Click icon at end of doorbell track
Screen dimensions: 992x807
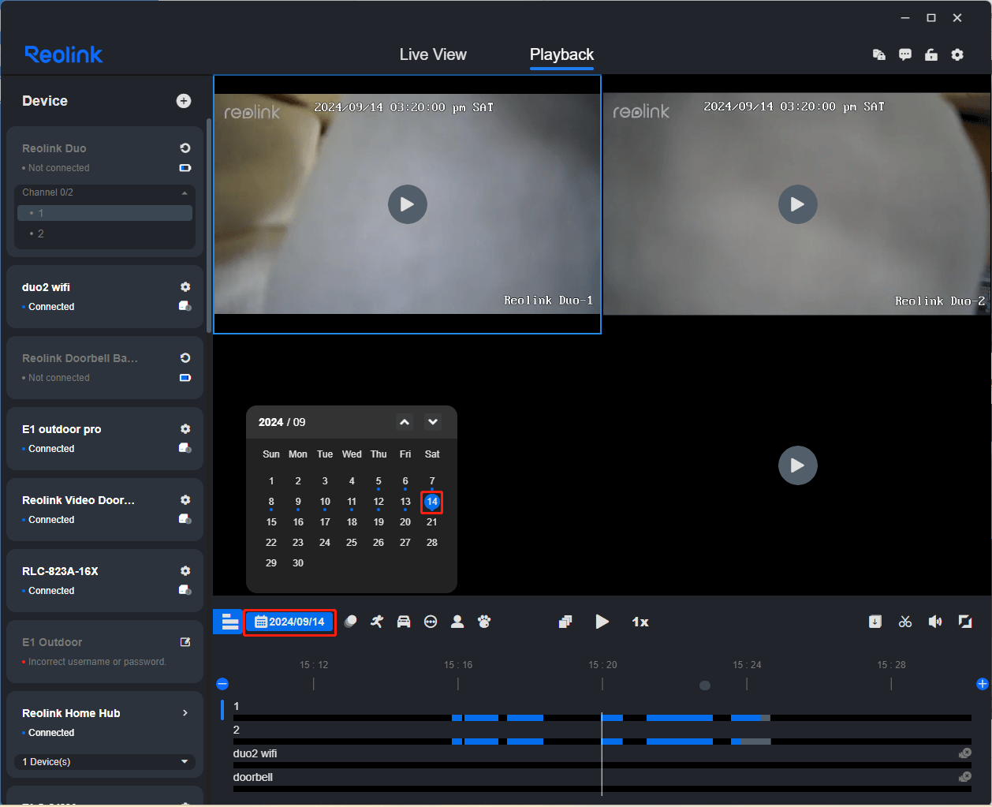[965, 777]
